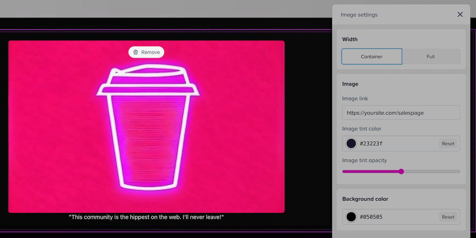Click the "Background color" heading
This screenshot has width=476, height=238.
click(x=365, y=199)
